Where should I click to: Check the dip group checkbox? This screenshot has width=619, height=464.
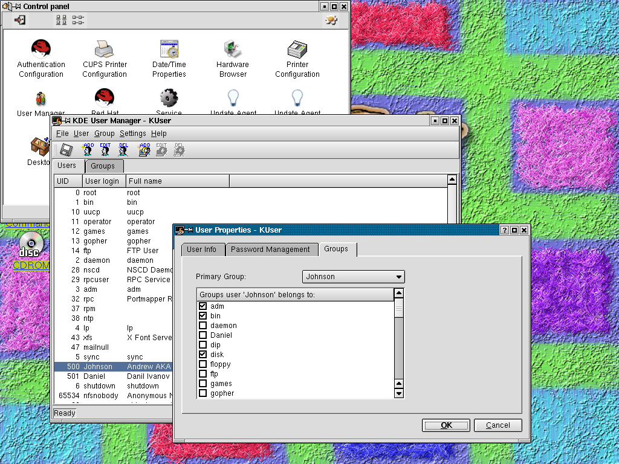coord(203,345)
